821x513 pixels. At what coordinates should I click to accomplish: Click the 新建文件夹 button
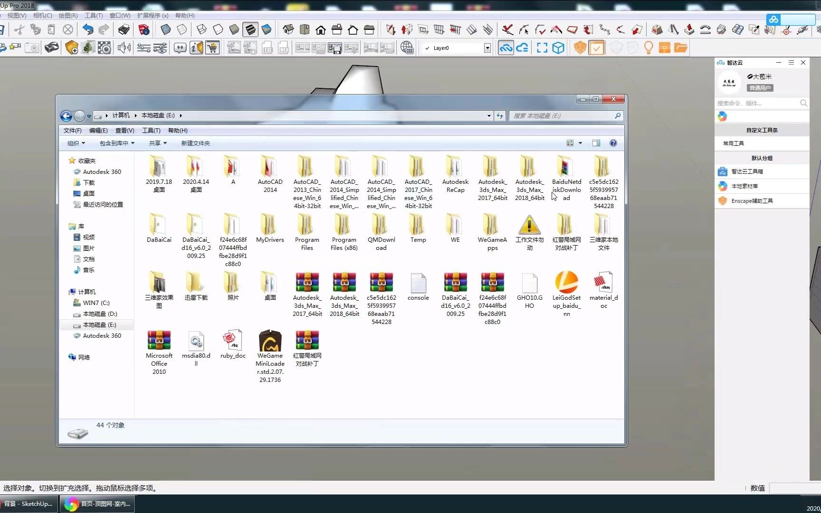tap(195, 143)
